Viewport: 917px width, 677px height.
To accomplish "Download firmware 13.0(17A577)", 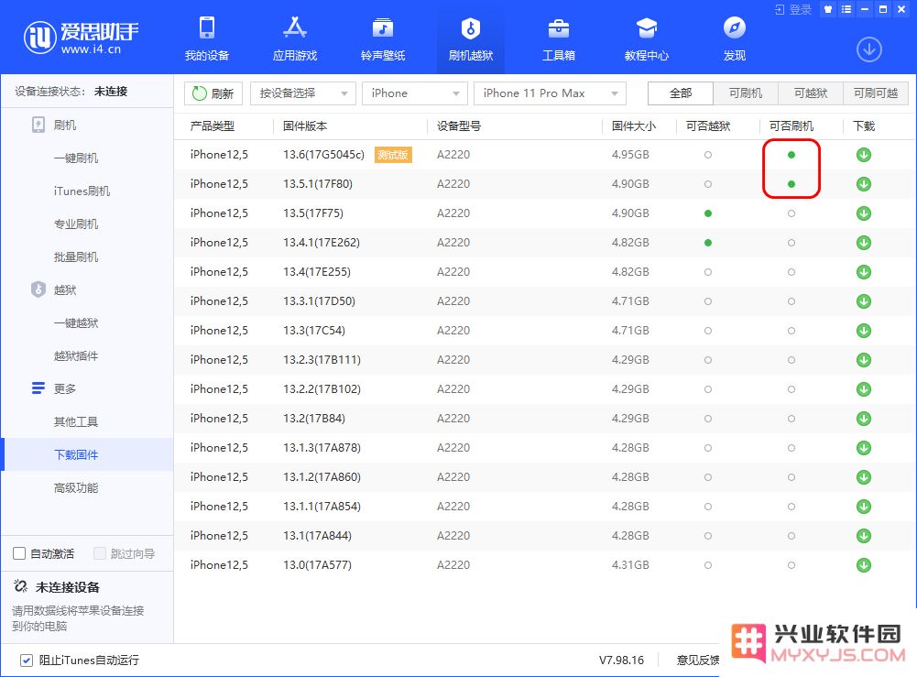I will coord(864,565).
